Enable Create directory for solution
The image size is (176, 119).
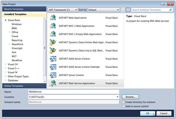point(123,102)
